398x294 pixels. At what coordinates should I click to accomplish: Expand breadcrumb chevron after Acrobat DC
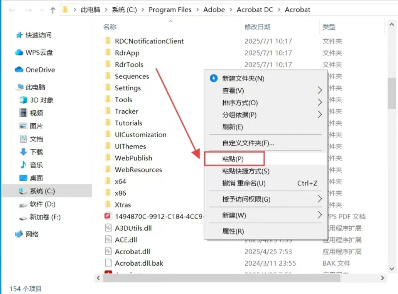pyautogui.click(x=279, y=10)
